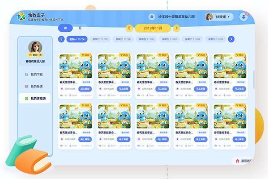Image resolution: width=268 pixels, height=179 pixels.
Task: Click the folder icon beside 我的下载
Action: 26,75
